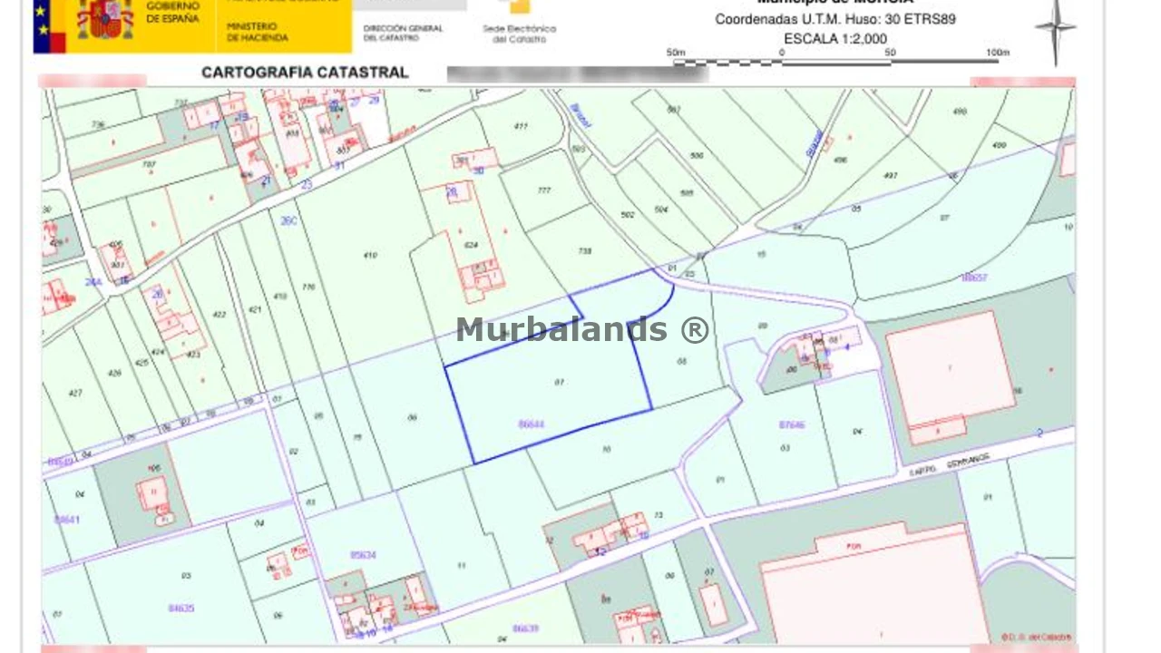
Task: Click block label 87646
Action: tap(792, 424)
